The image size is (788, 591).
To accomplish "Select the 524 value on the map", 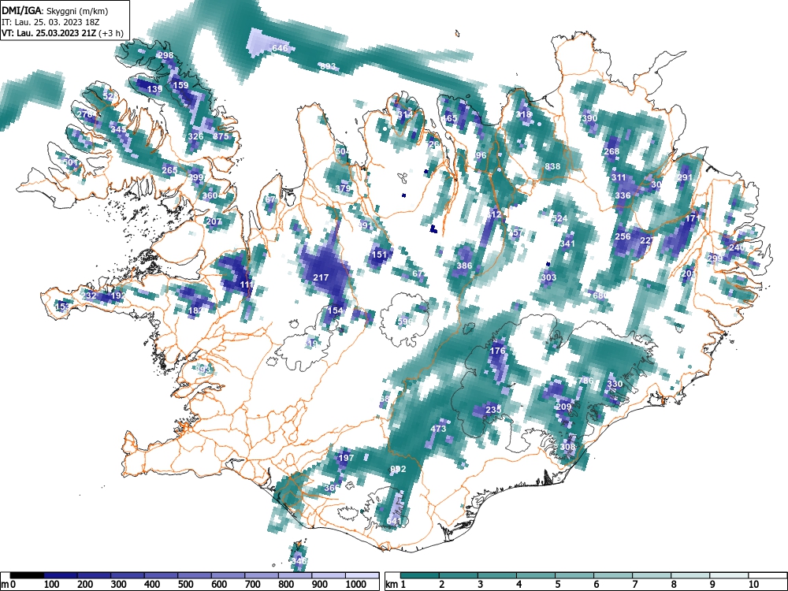I will tap(559, 218).
